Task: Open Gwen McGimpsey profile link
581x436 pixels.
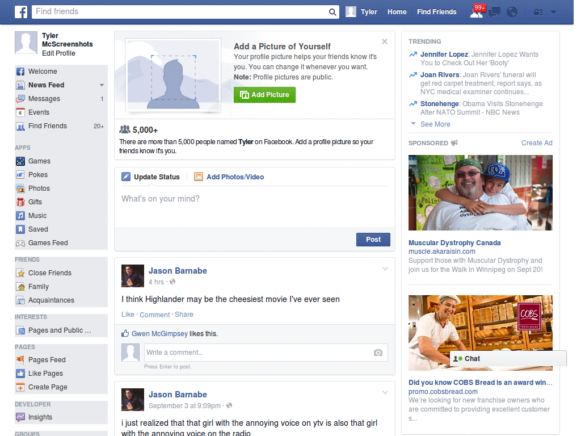Action: coord(159,334)
